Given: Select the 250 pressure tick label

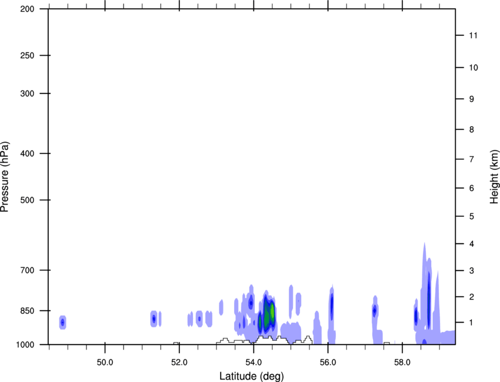Looking at the screenshot, I should click(x=27, y=55).
